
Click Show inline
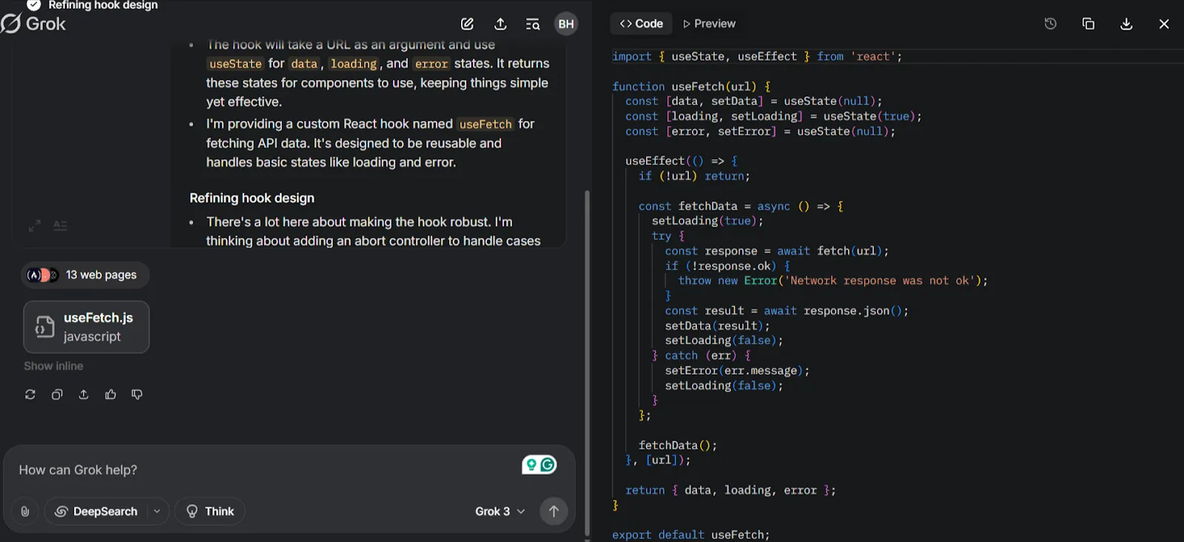(53, 366)
